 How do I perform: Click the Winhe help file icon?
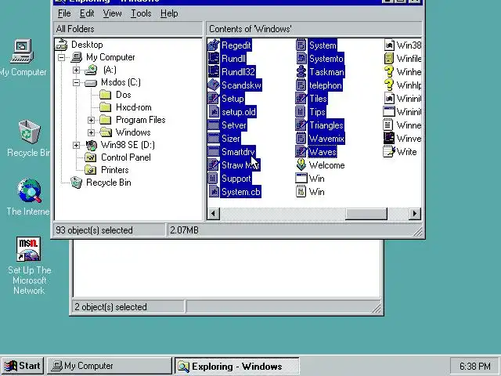[388, 71]
